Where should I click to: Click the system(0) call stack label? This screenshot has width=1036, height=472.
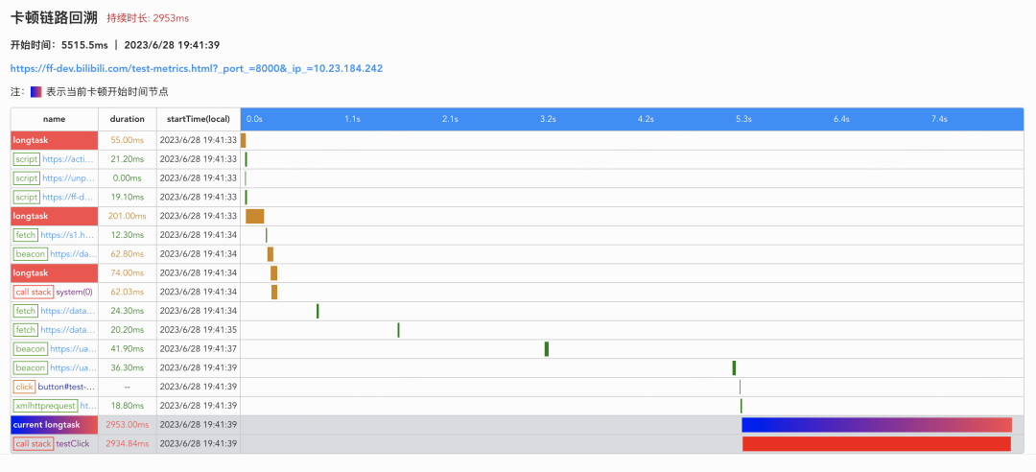pos(74,292)
